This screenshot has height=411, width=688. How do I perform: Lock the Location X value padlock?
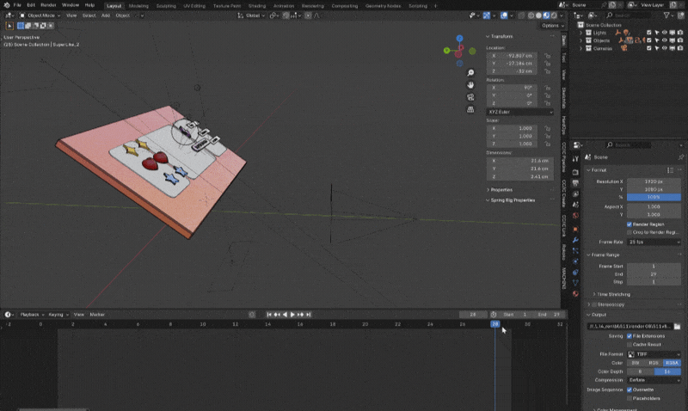548,56
